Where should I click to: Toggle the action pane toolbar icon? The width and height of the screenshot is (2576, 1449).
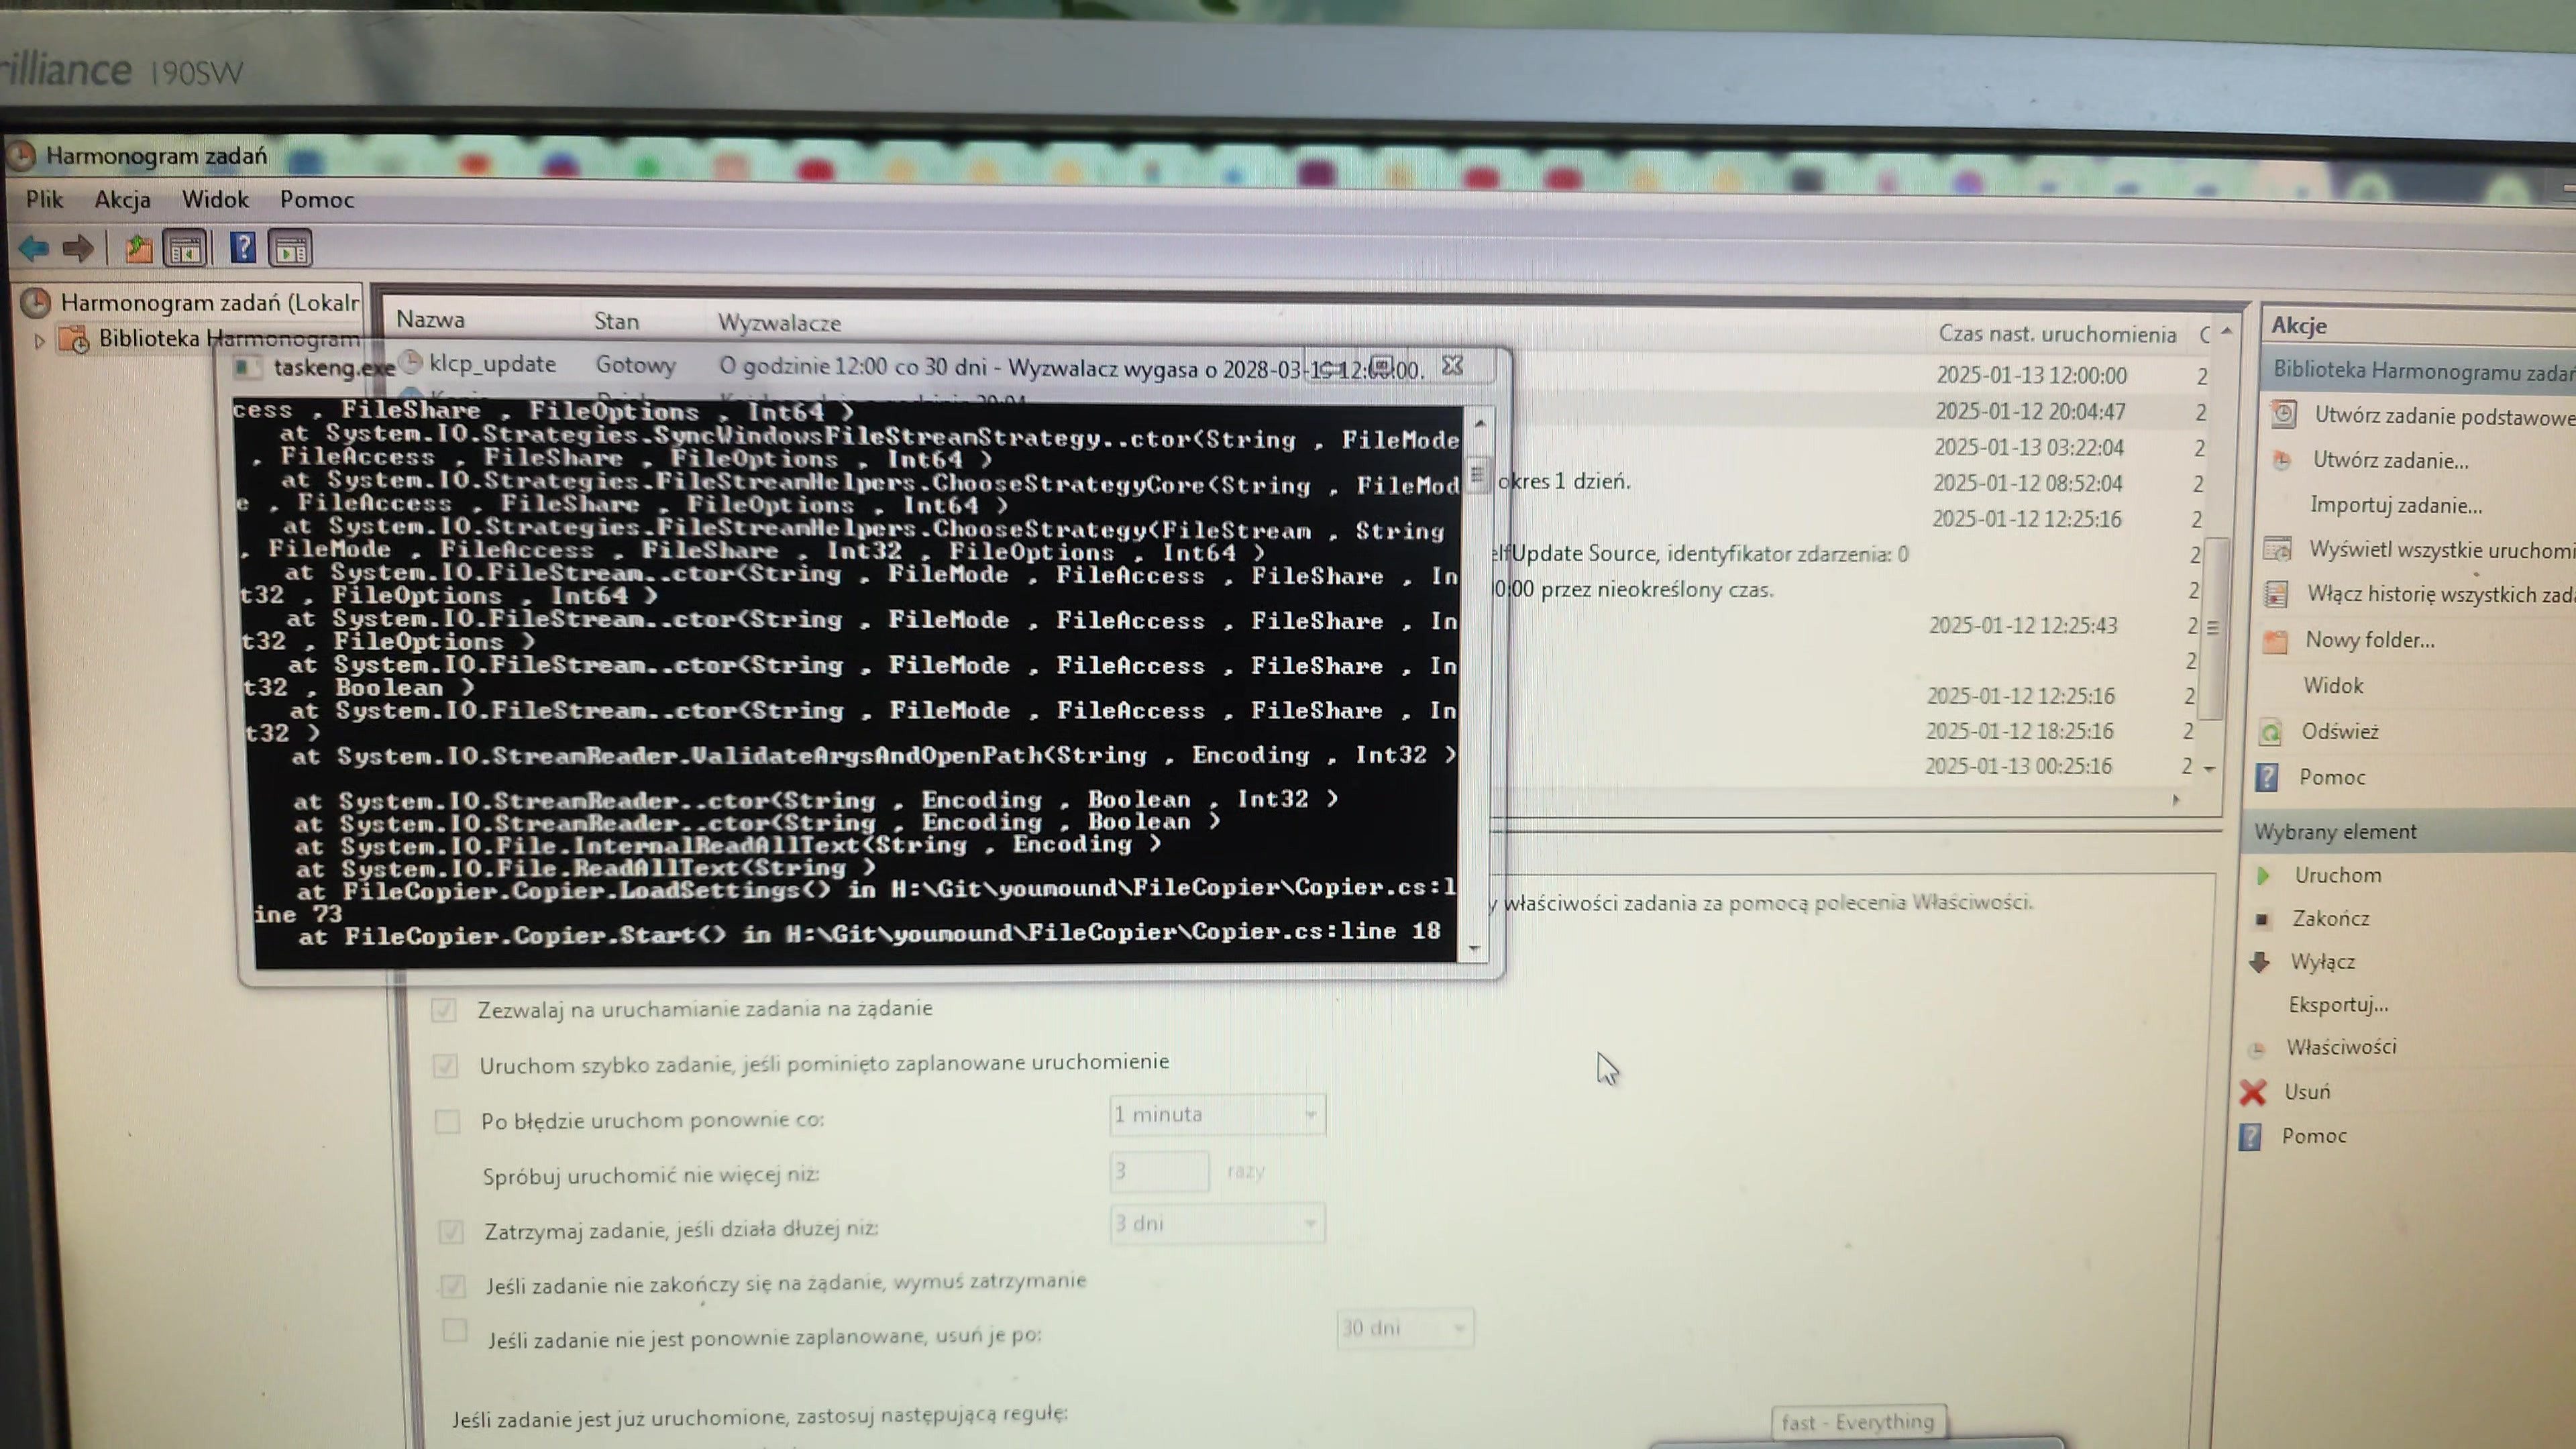click(x=292, y=249)
